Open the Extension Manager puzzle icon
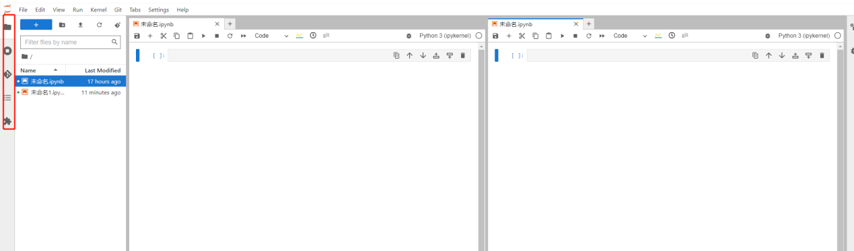 pyautogui.click(x=7, y=122)
